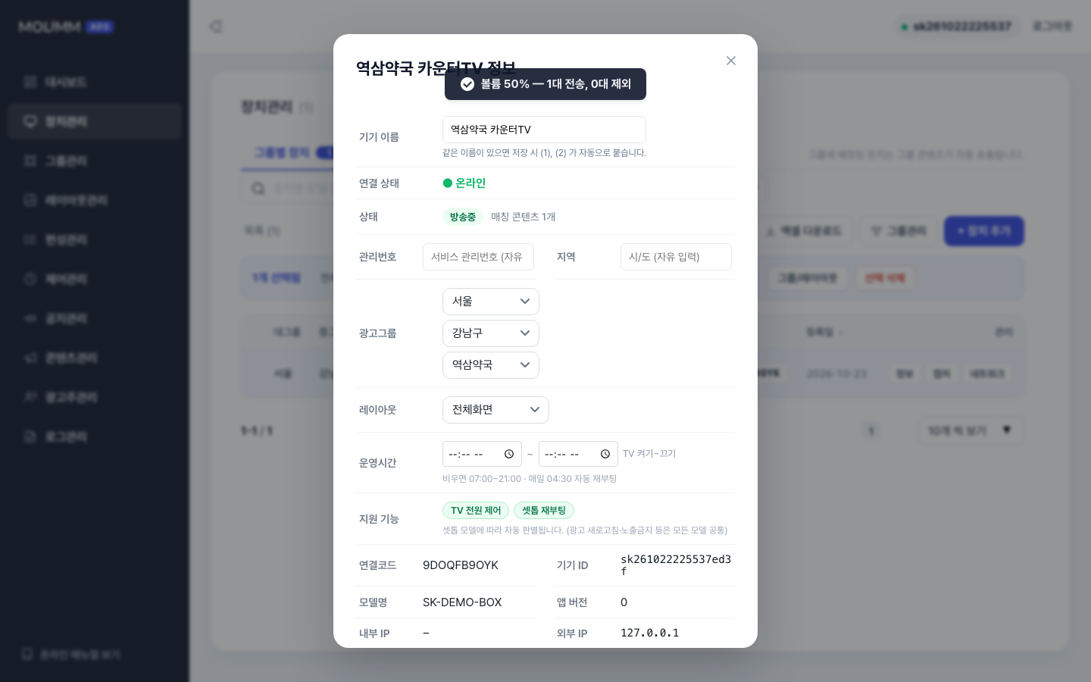Image resolution: width=1091 pixels, height=682 pixels.
Task: Select the connection code 9DOQFB9OYK
Action: (461, 565)
